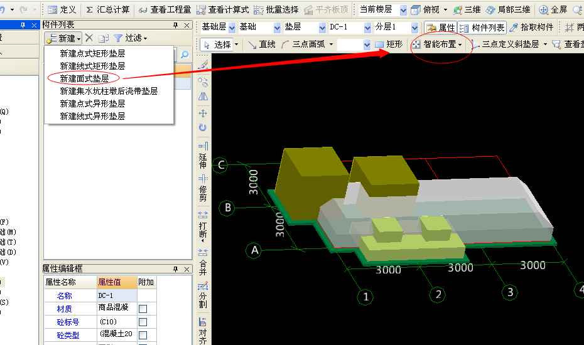Open the 垫层 component type dropdown

(x=322, y=27)
